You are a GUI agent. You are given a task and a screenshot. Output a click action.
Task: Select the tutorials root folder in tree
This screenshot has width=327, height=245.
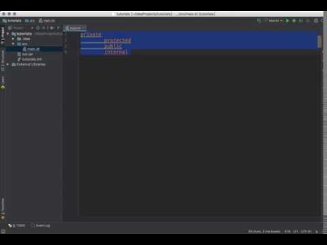click(22, 34)
